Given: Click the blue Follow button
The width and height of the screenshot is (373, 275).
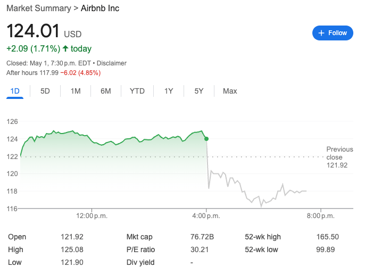Looking at the screenshot, I should pos(333,33).
